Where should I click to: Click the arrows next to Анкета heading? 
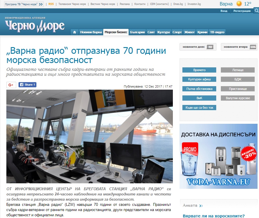201,206
